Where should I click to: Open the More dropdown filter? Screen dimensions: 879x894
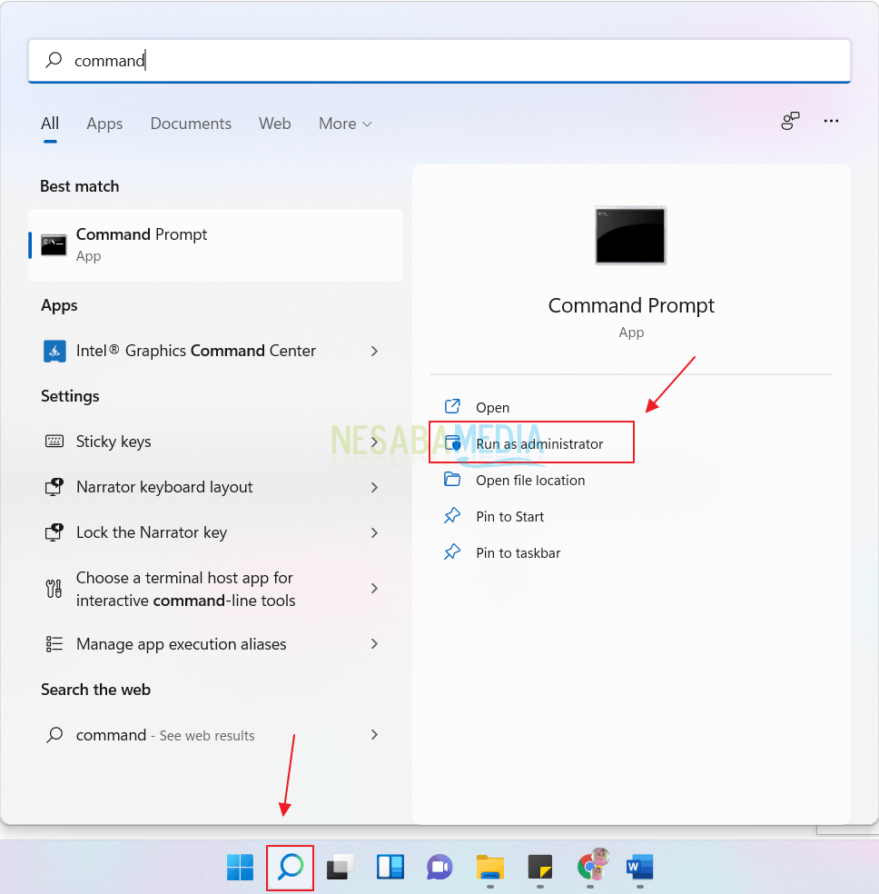pos(345,124)
